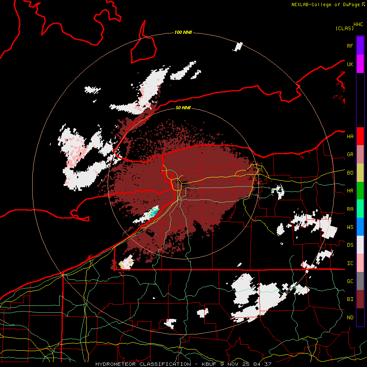Select the BD yellow-olive legend swatch

tap(360, 173)
